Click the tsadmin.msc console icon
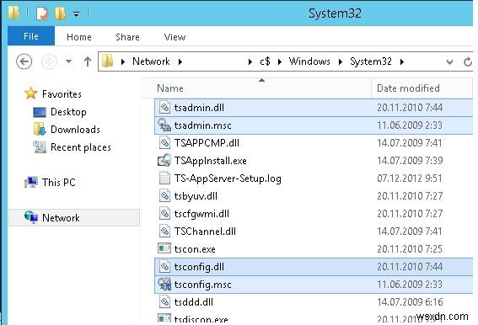The width and height of the screenshot is (478, 325). pyautogui.click(x=164, y=125)
